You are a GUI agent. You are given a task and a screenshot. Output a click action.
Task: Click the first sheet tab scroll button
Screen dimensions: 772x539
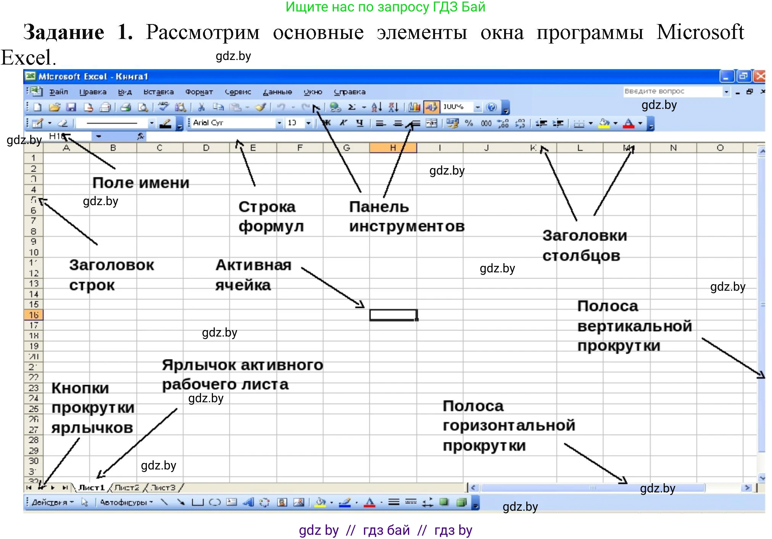pyautogui.click(x=29, y=488)
